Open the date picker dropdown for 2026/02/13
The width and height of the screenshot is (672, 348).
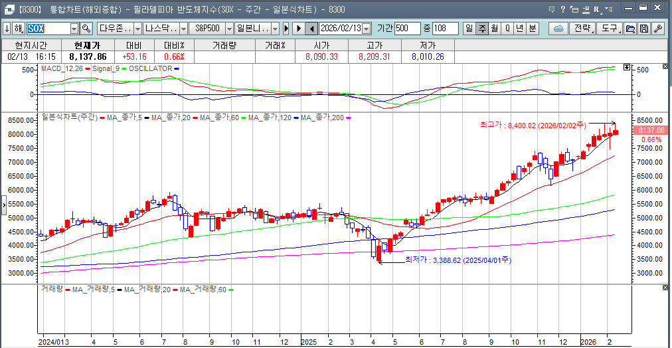[x=367, y=29]
